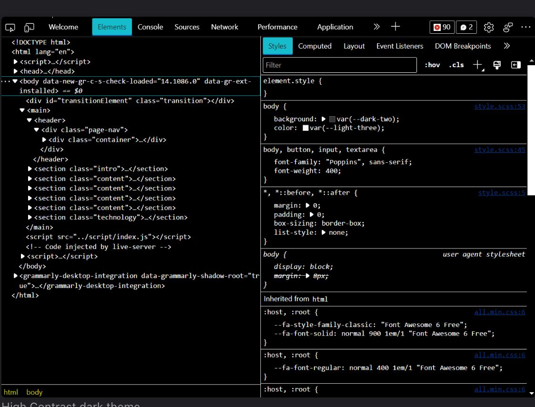Viewport: 535px width, 407px height.
Task: Expand script after live-server comment
Action: (x=22, y=256)
